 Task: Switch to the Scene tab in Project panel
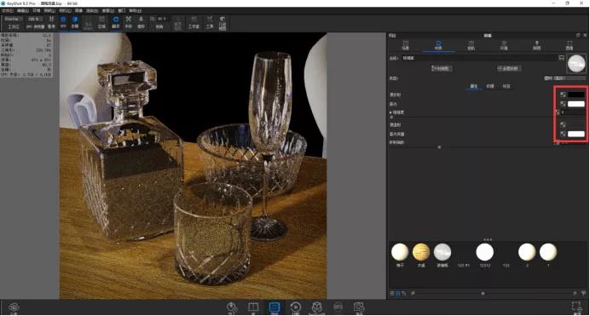point(405,45)
